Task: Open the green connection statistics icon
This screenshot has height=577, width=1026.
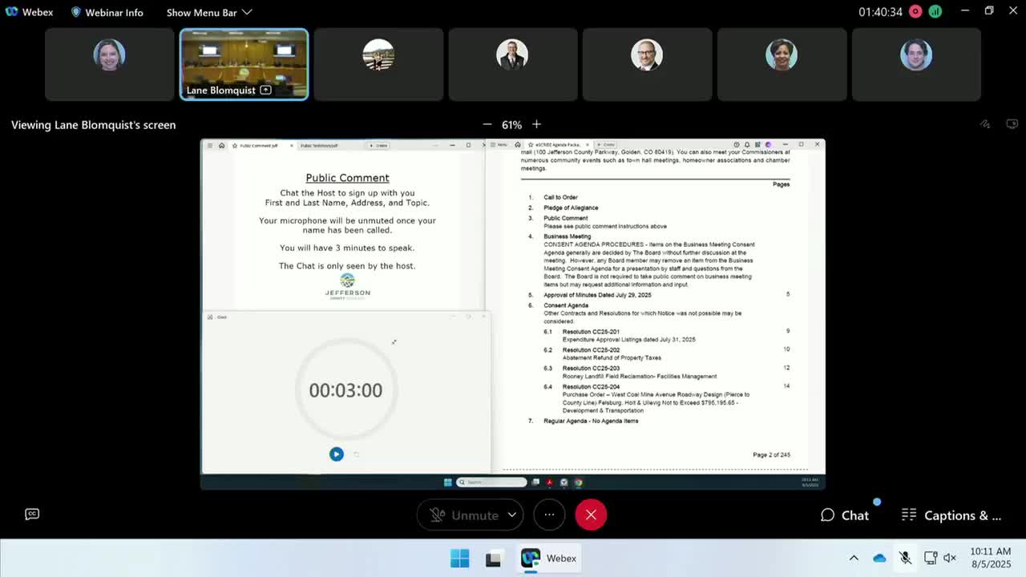Action: pos(935,12)
